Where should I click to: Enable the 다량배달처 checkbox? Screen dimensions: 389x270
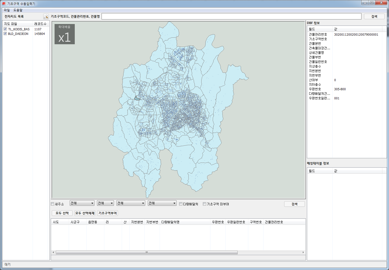click(181, 204)
